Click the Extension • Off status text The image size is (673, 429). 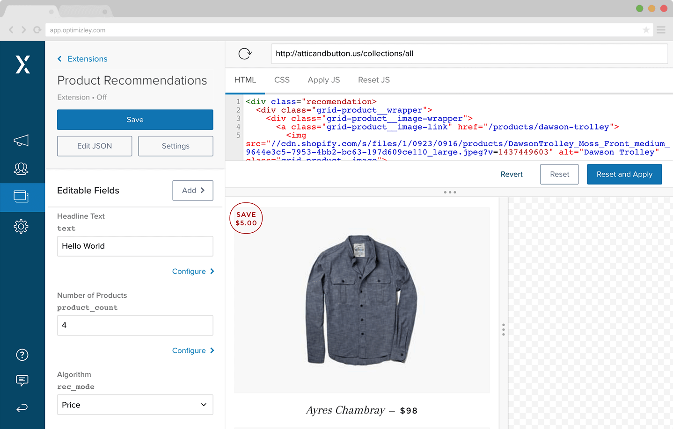point(82,97)
